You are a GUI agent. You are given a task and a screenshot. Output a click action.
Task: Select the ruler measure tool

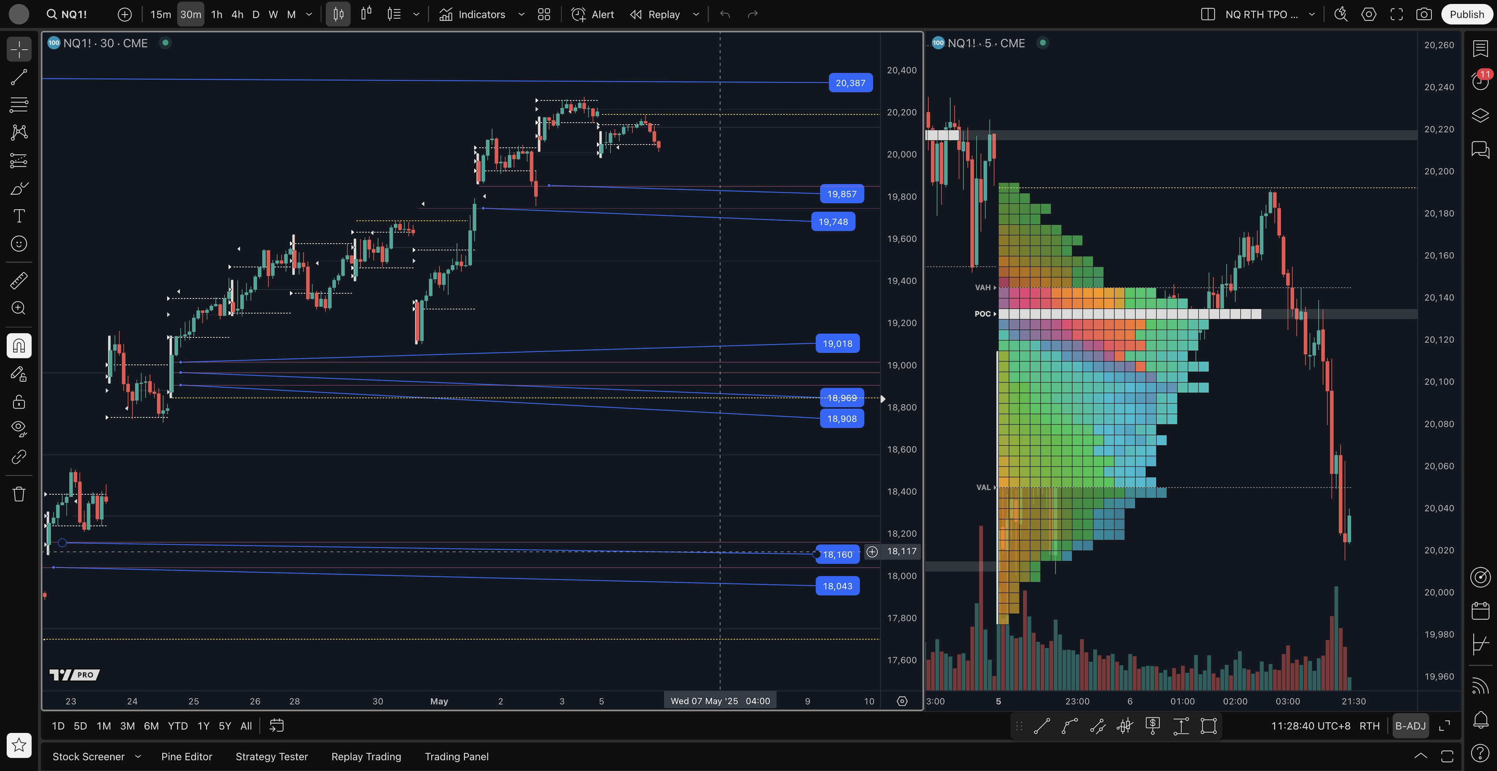19,281
